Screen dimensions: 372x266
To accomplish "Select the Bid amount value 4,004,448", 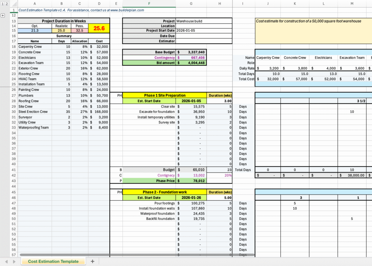I will click(x=191, y=63).
